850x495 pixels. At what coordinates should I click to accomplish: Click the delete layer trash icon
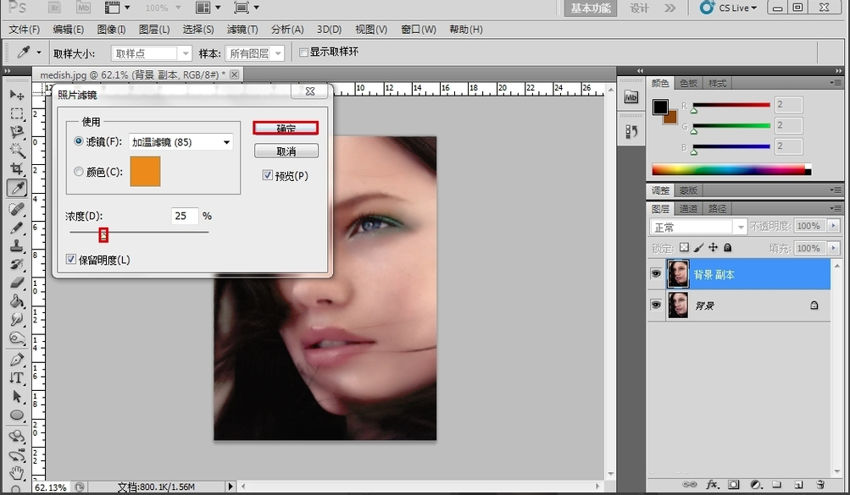[819, 485]
